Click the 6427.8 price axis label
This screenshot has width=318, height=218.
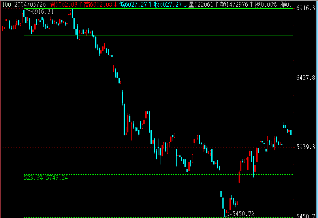coord(306,78)
